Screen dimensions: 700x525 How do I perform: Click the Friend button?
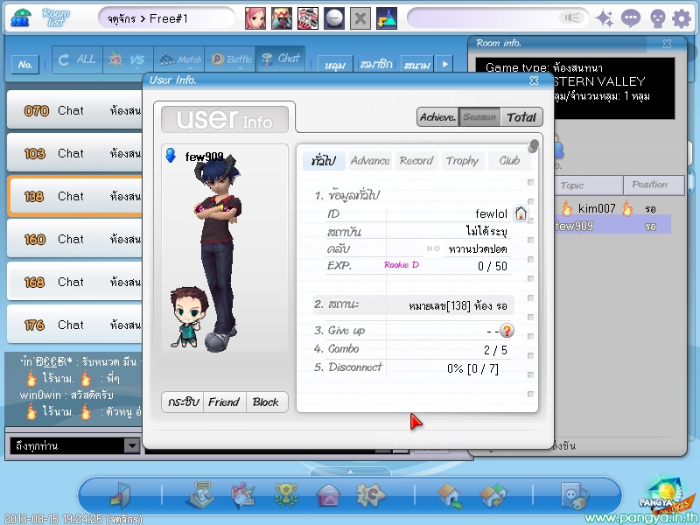tap(224, 402)
